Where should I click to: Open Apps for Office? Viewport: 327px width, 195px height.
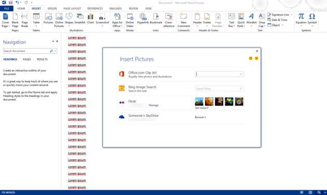pyautogui.click(x=117, y=20)
